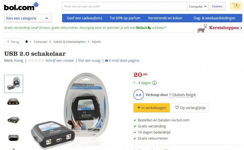Show more thumbnails with the down chevron
Image resolution: width=244 pixels, height=150 pixels.
coord(14,149)
